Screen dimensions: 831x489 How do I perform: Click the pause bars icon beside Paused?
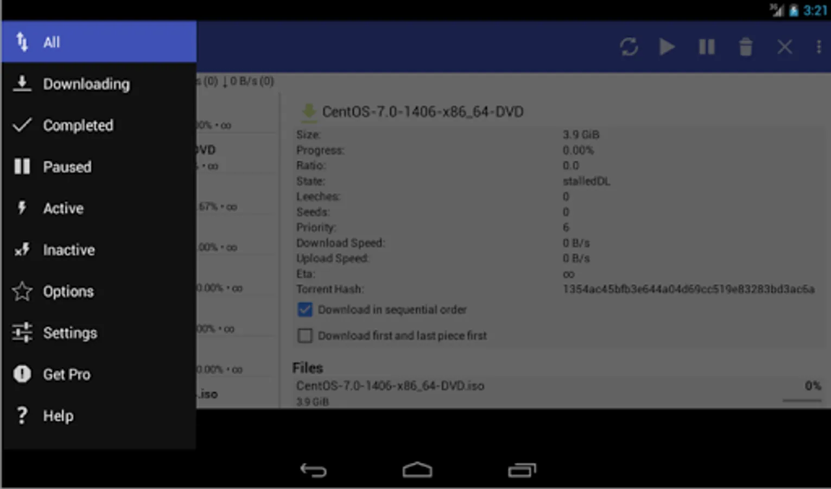coord(22,166)
